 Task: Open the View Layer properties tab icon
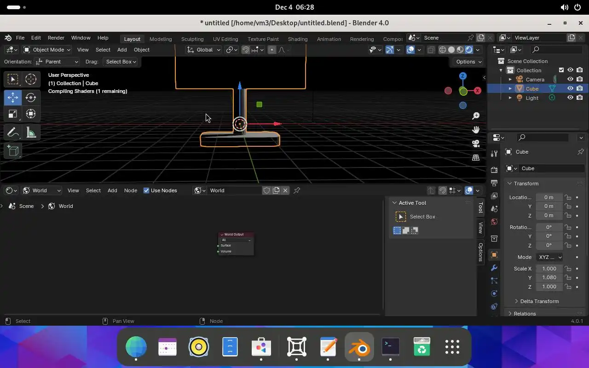[x=494, y=195]
